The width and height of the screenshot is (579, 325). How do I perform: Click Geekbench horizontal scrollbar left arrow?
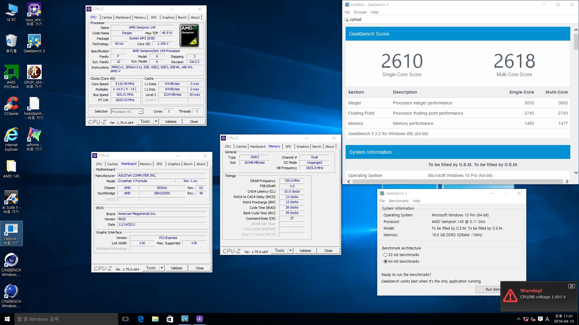[x=349, y=181]
